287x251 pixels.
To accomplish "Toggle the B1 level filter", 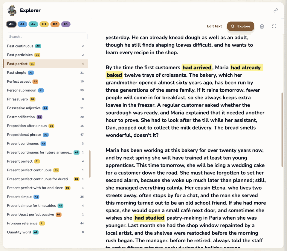I will (x=44, y=24).
